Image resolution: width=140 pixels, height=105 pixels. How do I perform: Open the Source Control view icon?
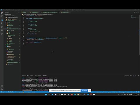[2, 20]
